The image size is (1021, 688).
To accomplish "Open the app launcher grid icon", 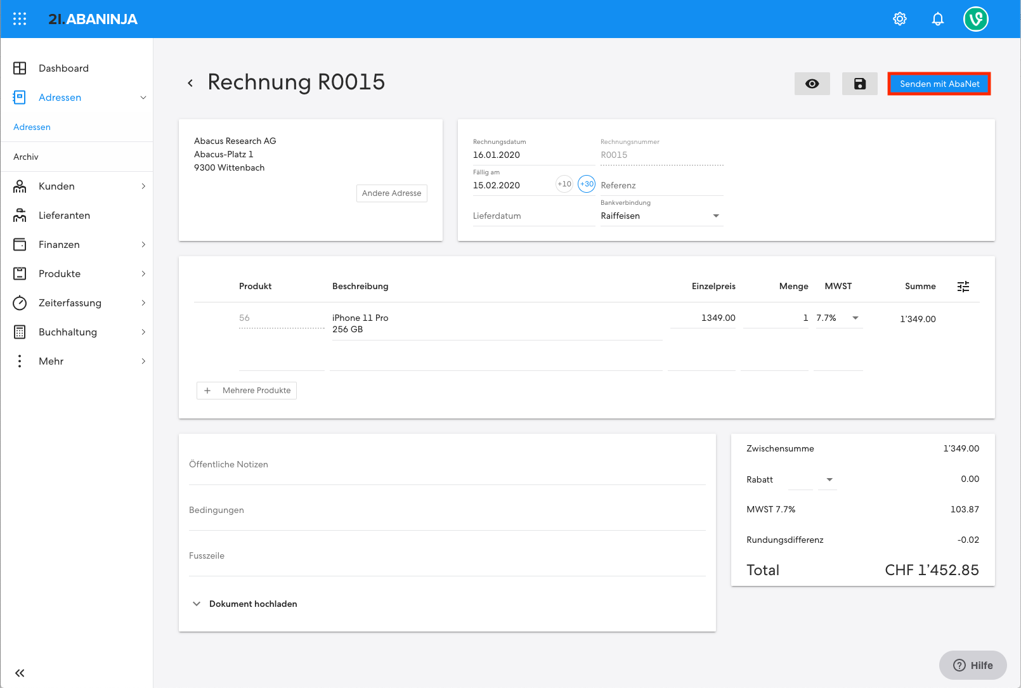I will [20, 19].
